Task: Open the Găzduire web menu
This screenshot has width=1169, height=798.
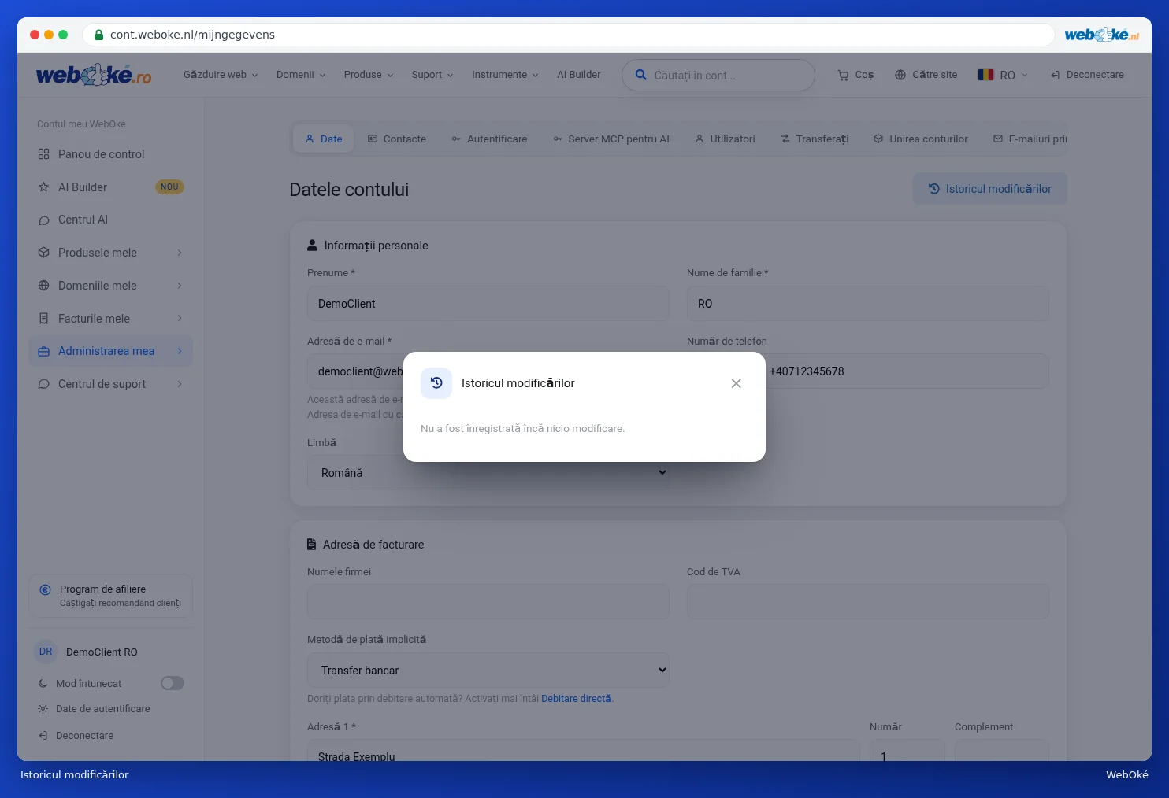Action: click(221, 75)
